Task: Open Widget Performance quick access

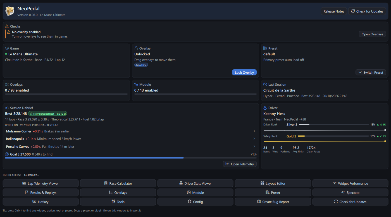Action: [x=350, y=183]
